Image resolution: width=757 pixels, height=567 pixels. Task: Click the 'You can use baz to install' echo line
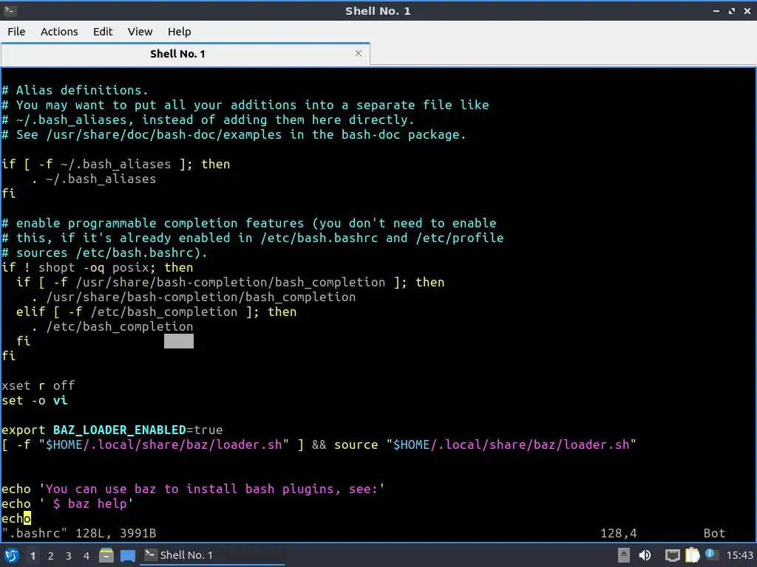(193, 489)
